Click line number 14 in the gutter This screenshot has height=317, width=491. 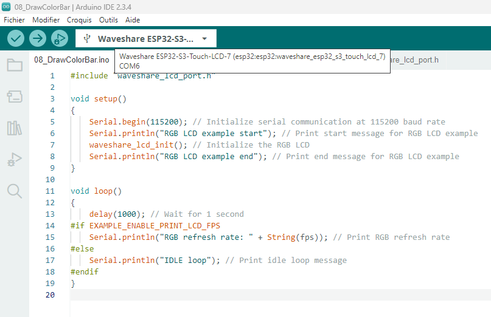pos(50,226)
